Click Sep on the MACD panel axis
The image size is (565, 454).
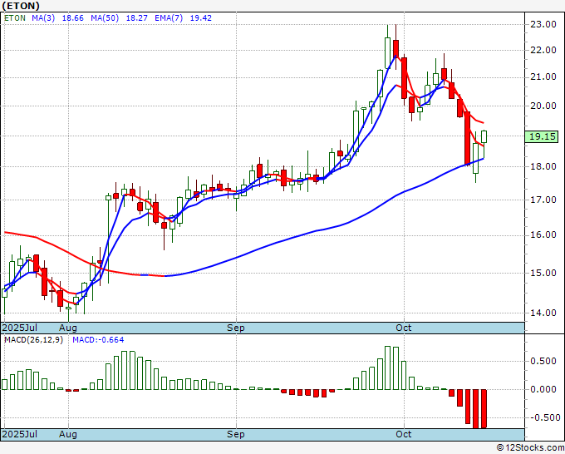tap(236, 435)
